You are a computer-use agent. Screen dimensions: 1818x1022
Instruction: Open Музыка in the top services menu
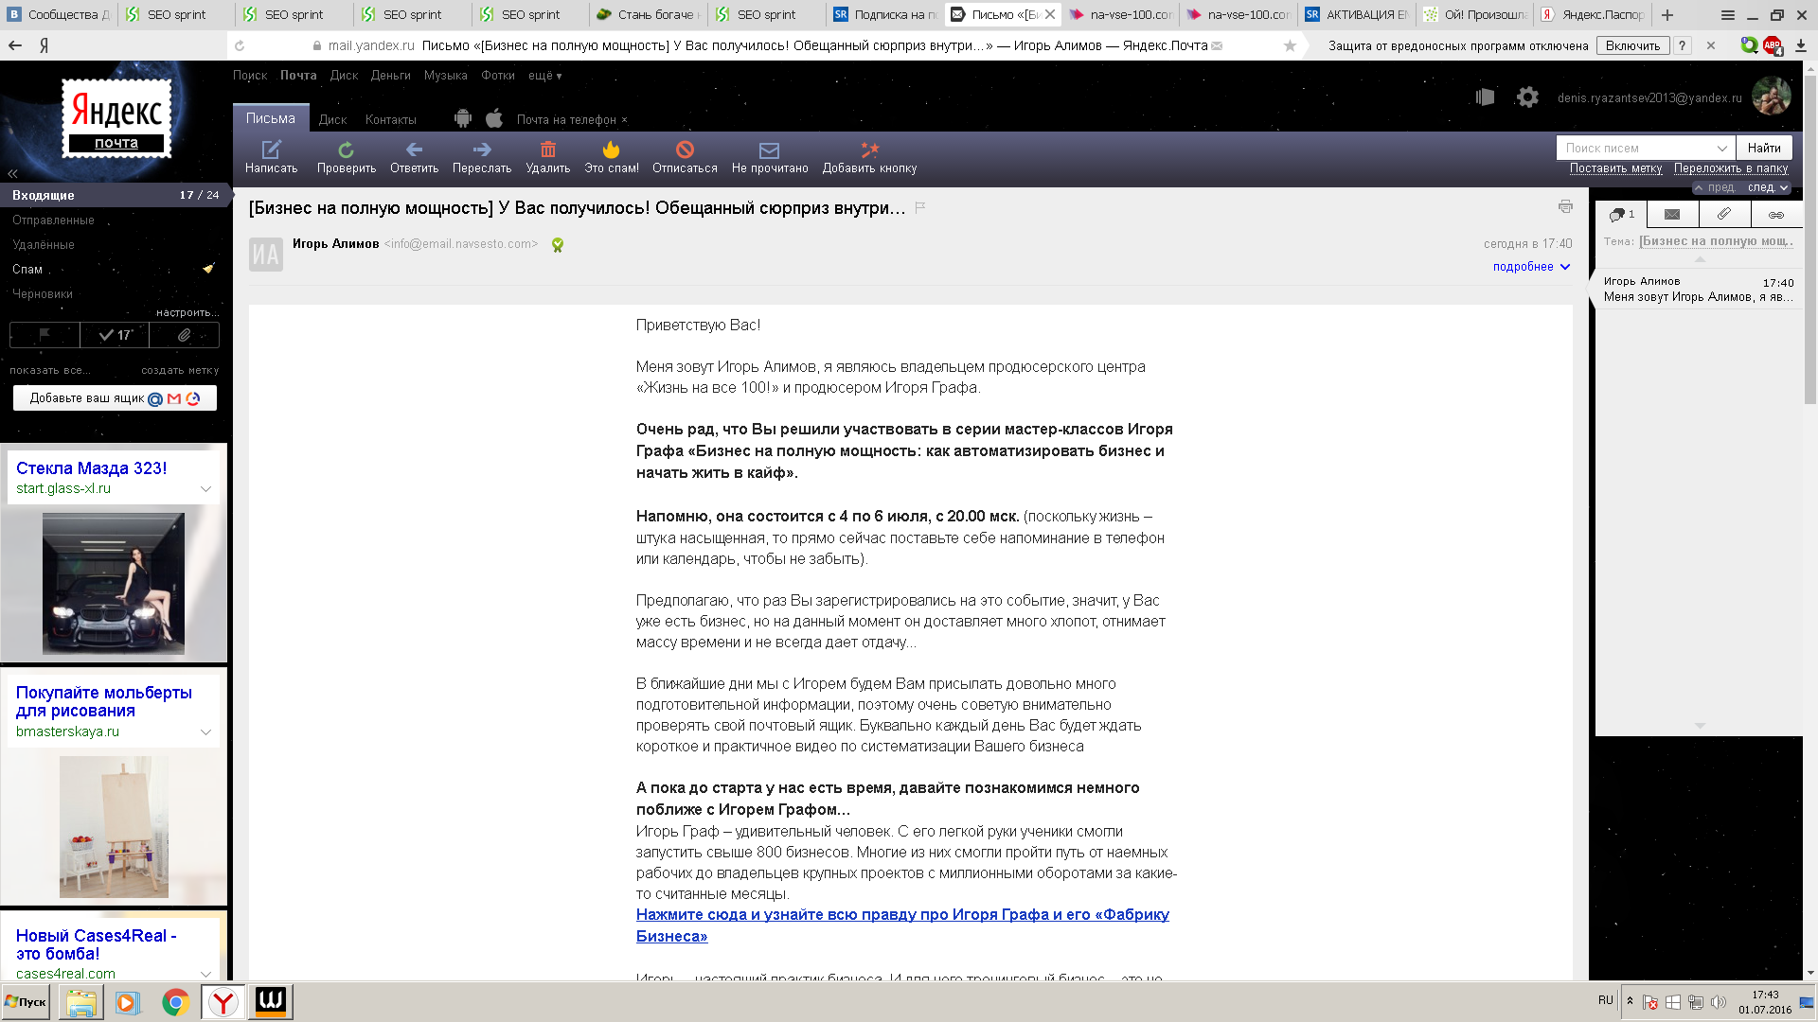[445, 76]
